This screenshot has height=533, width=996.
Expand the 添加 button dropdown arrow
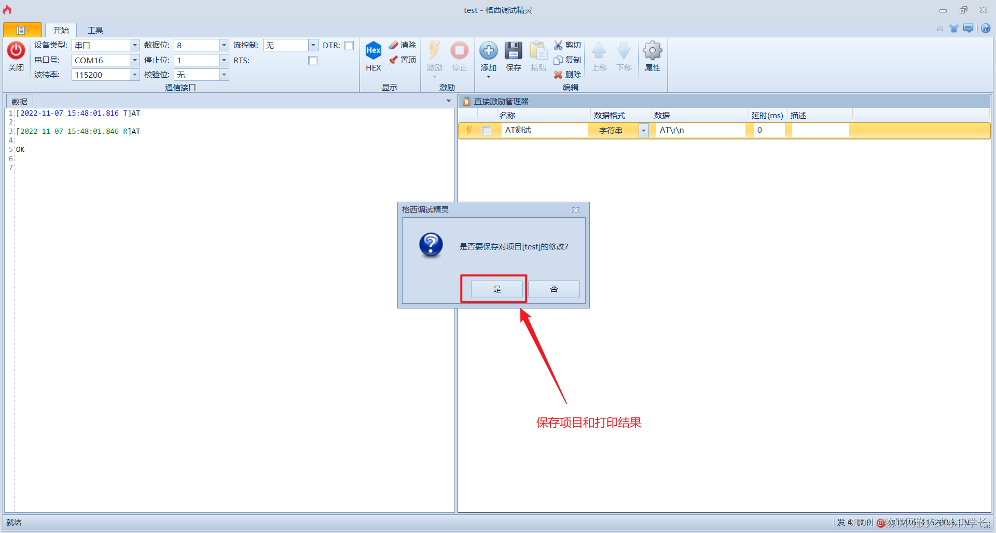coord(488,77)
